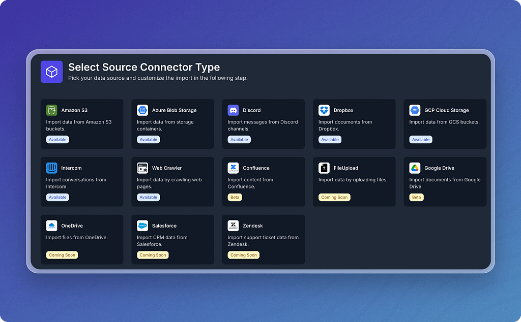Click 'Import files from OneDrive' text
The height and width of the screenshot is (322, 521).
[77, 238]
